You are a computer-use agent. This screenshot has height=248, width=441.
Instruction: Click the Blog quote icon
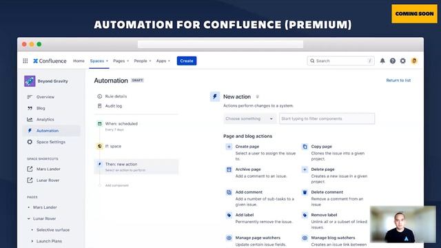point(30,108)
